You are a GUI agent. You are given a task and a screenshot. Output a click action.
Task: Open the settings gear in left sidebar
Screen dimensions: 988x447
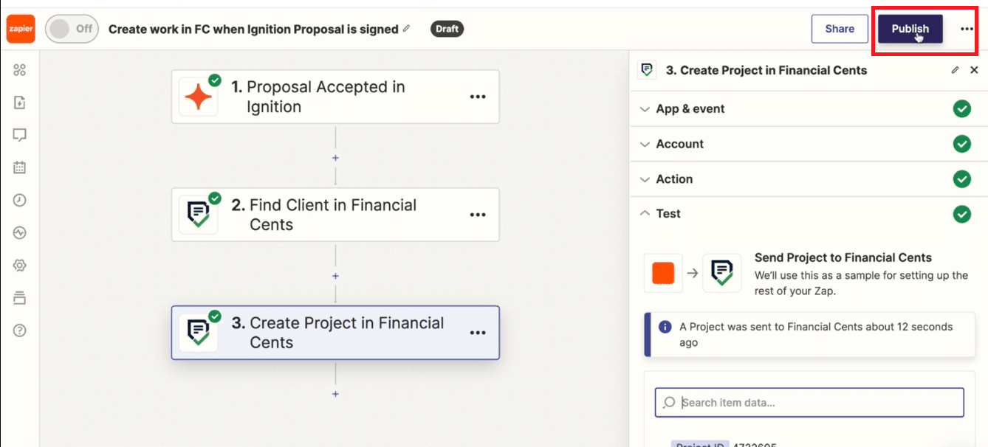(x=20, y=266)
